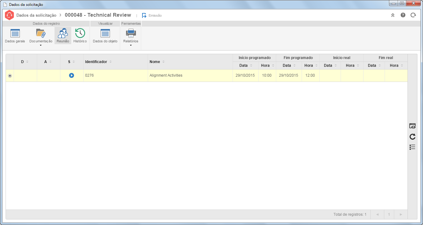Open the Documentação folder icon
Screen dimensions: 423x225
pyautogui.click(x=41, y=33)
